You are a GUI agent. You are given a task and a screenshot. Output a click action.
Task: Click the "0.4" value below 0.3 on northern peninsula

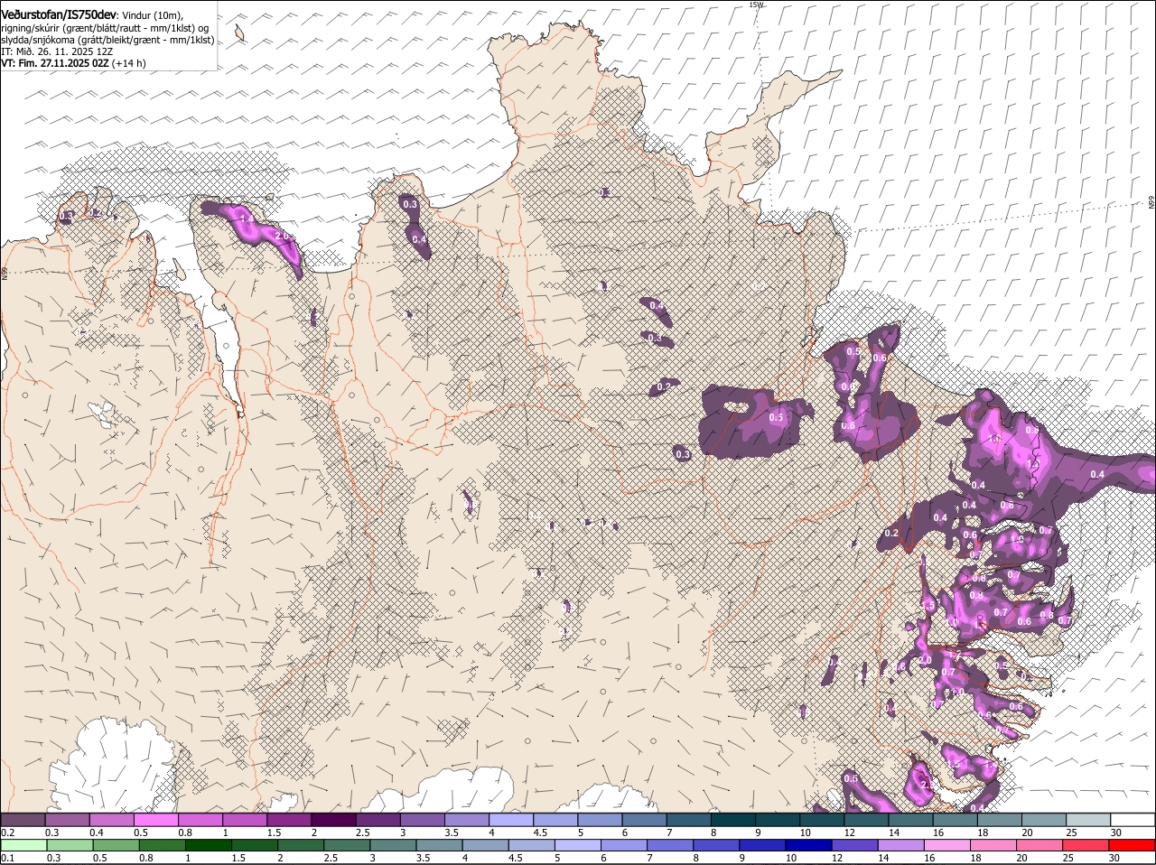[419, 239]
